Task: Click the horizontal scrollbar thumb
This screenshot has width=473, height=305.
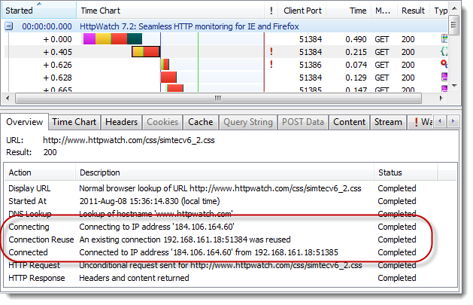Action: pos(218,98)
